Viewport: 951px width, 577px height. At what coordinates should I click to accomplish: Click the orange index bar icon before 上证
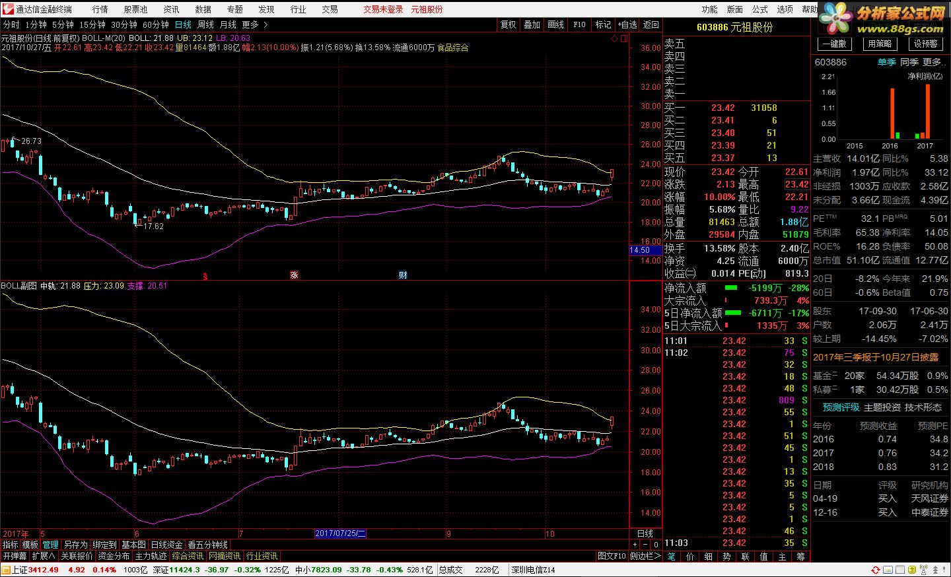pos(6,570)
